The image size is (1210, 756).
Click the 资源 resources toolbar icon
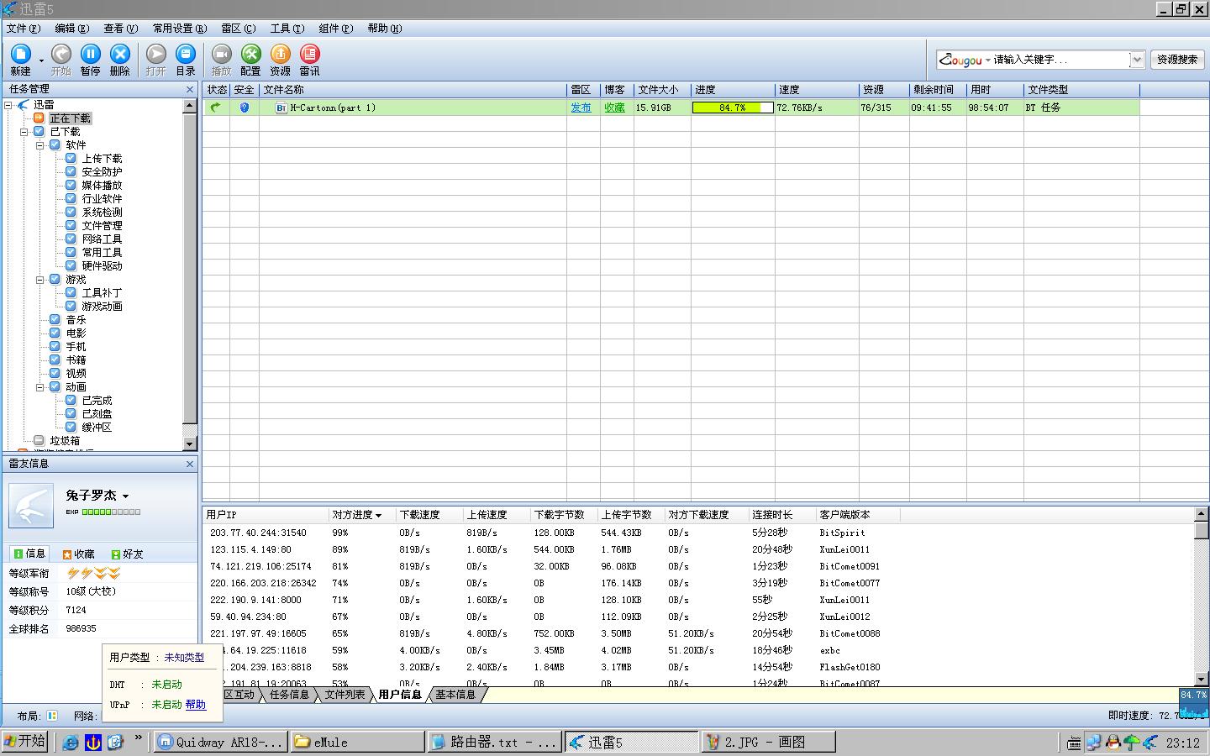[280, 54]
